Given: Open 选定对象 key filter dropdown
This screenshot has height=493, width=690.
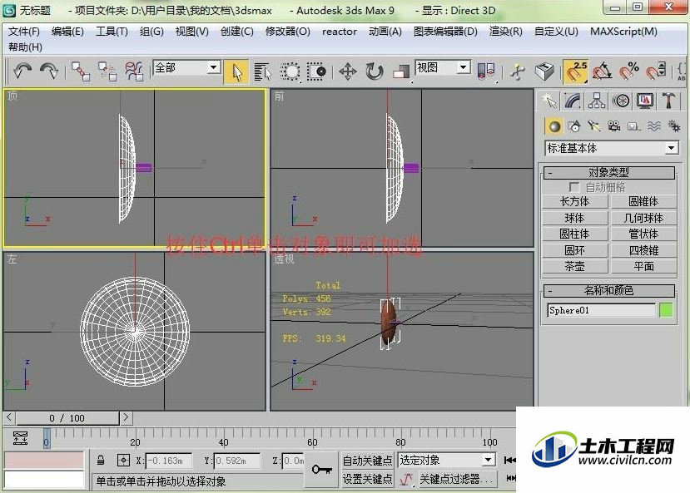Looking at the screenshot, I should (447, 460).
